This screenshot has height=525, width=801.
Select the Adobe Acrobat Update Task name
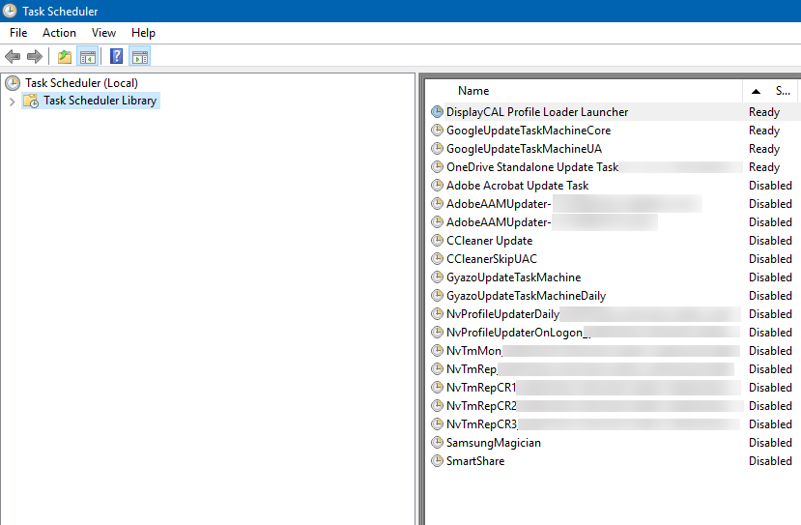[518, 186]
